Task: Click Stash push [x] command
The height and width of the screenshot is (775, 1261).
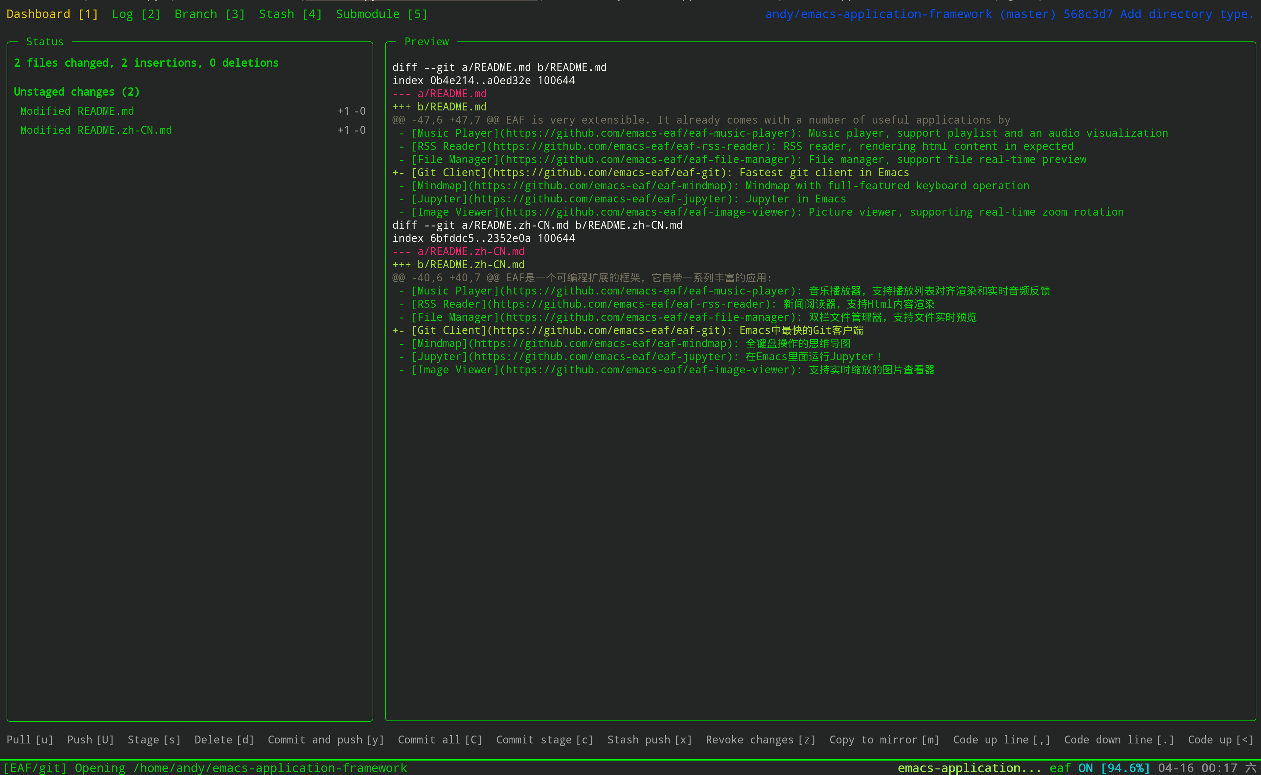Action: (649, 740)
